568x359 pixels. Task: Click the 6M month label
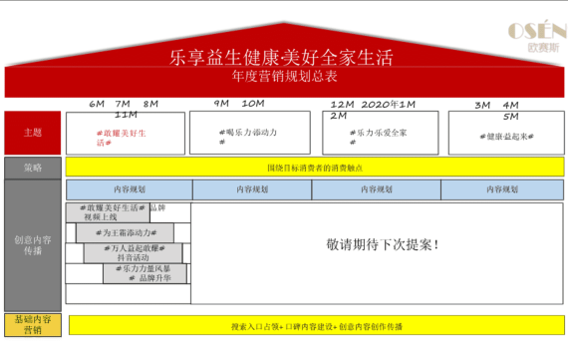pyautogui.click(x=97, y=104)
